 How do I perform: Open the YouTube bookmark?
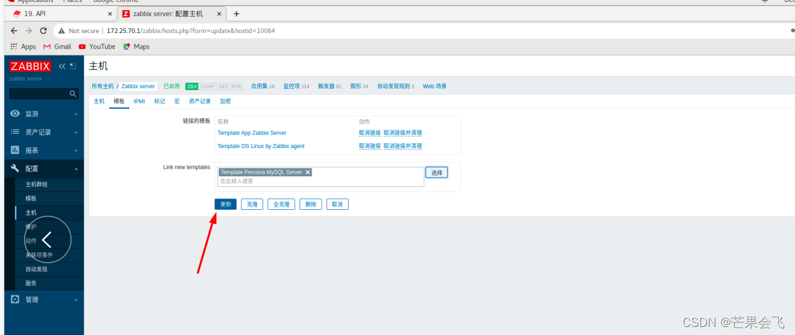[x=98, y=46]
